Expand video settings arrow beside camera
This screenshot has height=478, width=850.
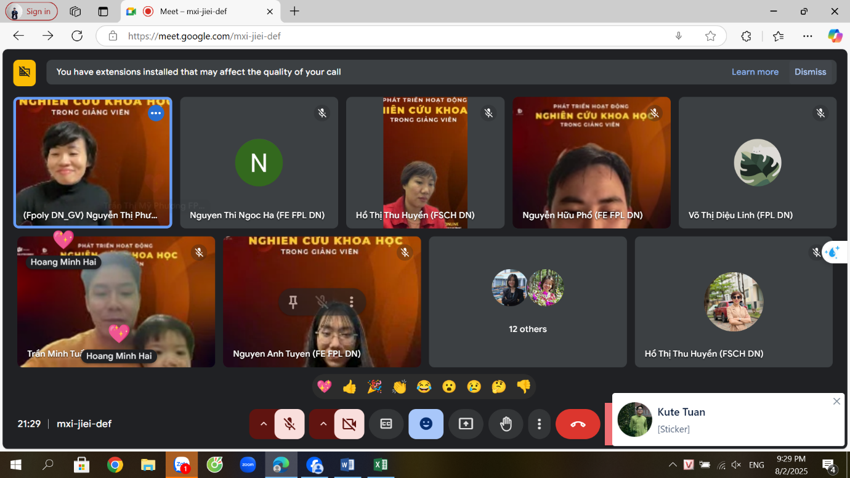[323, 424]
